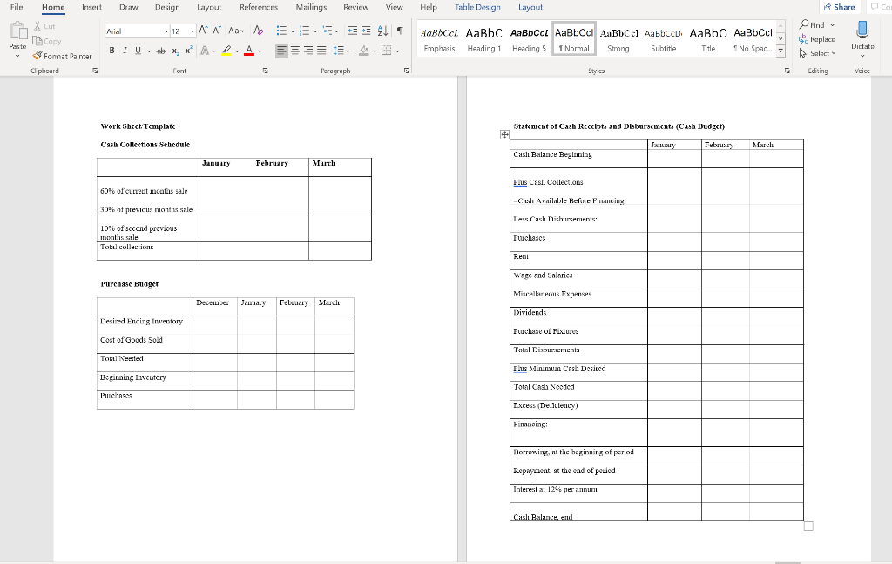Expand the Borders dropdown arrow
The height and width of the screenshot is (564, 892).
click(397, 51)
